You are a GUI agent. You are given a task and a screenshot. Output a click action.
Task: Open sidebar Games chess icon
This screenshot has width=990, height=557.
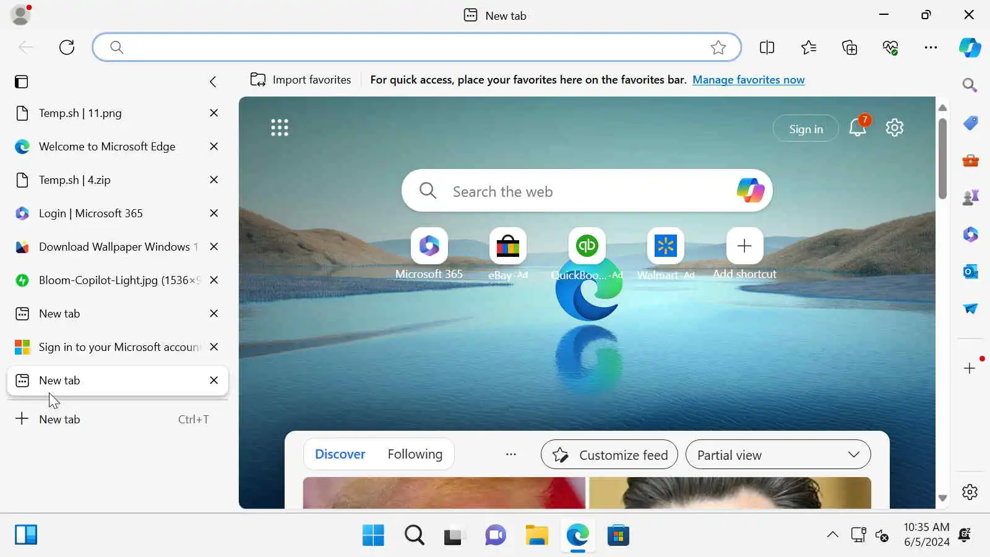point(970,197)
